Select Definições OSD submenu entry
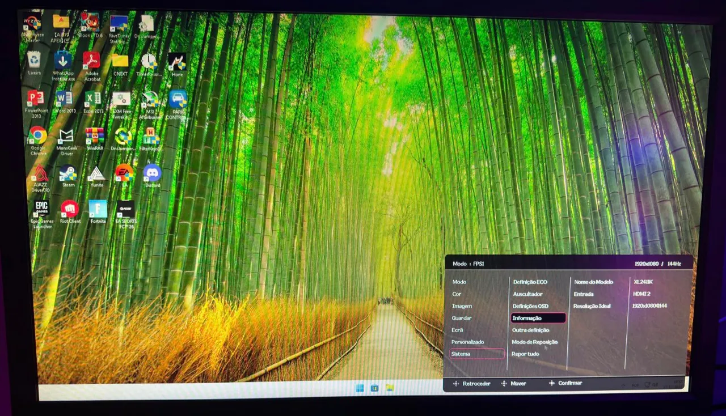This screenshot has width=726, height=416. click(530, 306)
